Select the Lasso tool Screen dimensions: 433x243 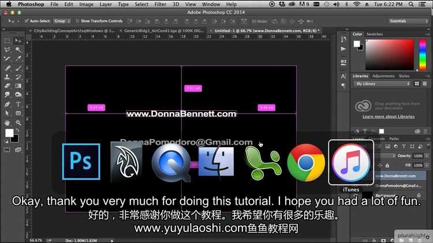8,50
